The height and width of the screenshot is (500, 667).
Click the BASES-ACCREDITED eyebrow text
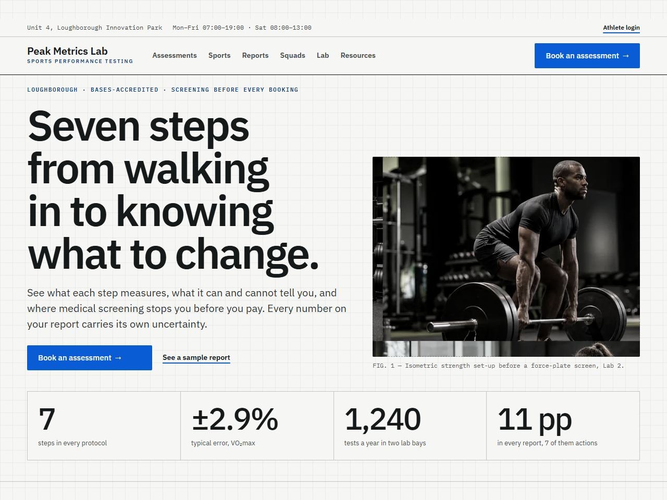pos(125,90)
